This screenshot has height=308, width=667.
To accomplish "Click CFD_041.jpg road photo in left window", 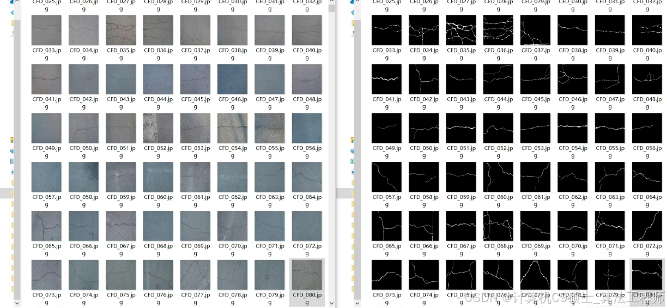I will [46, 79].
